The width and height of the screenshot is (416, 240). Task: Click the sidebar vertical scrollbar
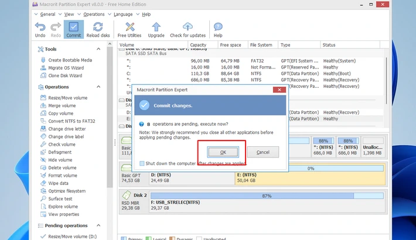pos(110,116)
